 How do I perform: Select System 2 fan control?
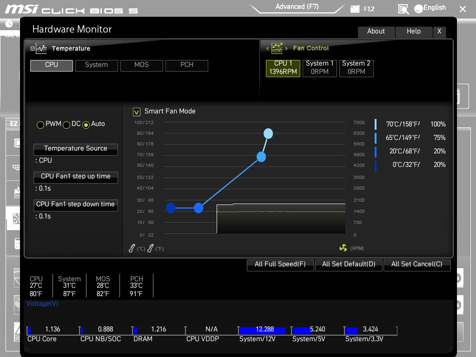(357, 68)
